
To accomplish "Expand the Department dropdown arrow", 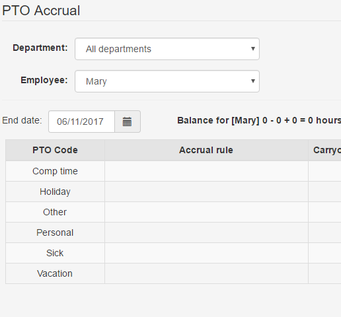I will (253, 49).
